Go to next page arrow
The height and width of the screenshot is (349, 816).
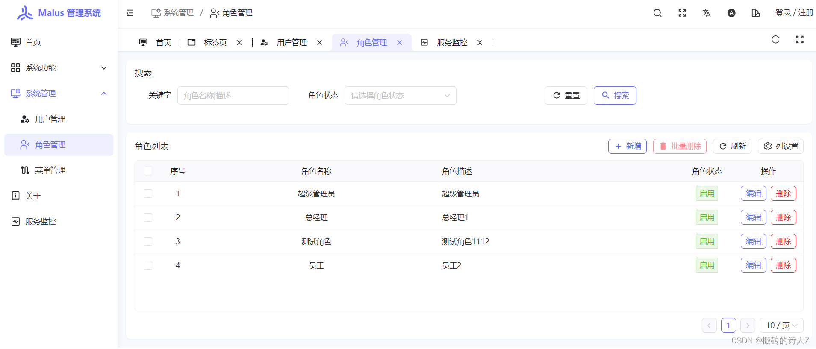pyautogui.click(x=748, y=326)
